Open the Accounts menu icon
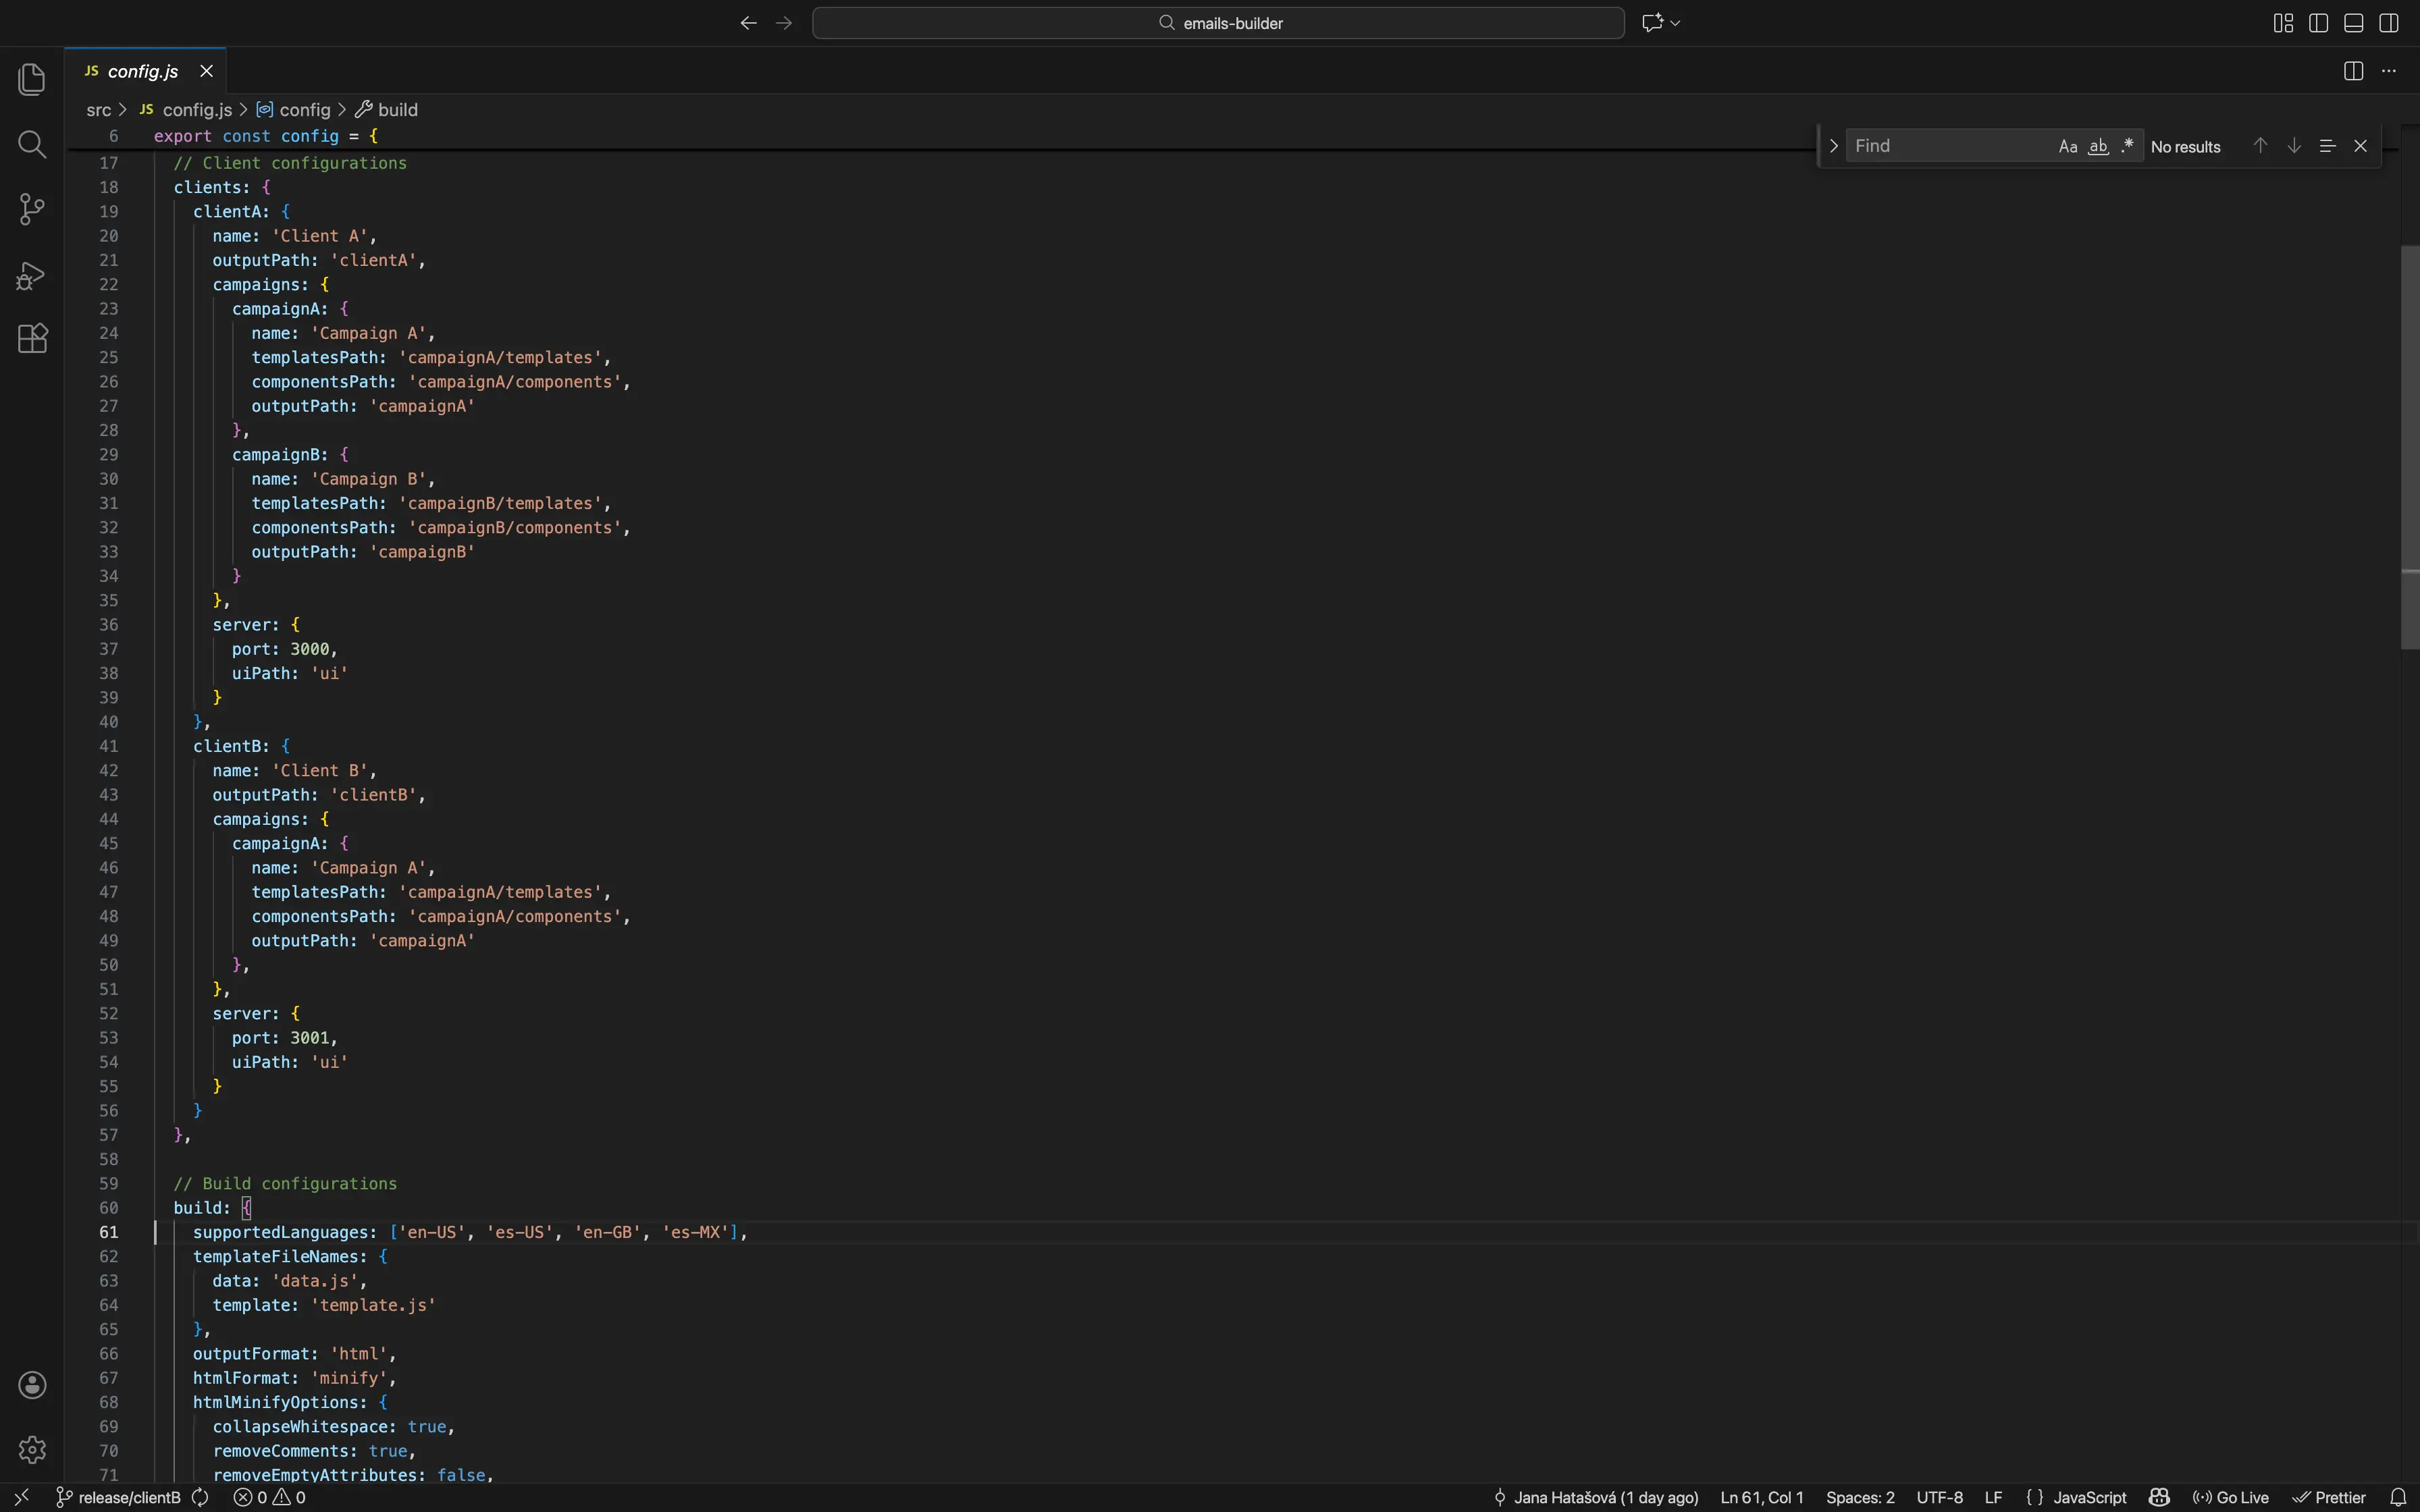Viewport: 2420px width, 1512px height. click(x=33, y=1385)
